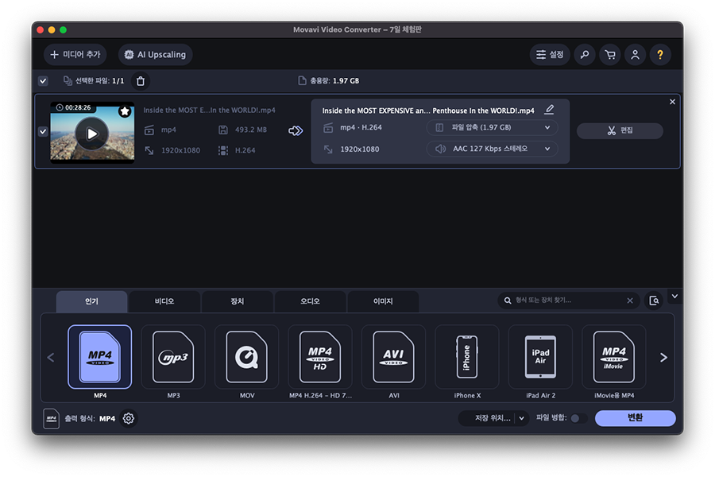Open the shopping cart icon
Screen dimensions: 715x477
click(610, 55)
